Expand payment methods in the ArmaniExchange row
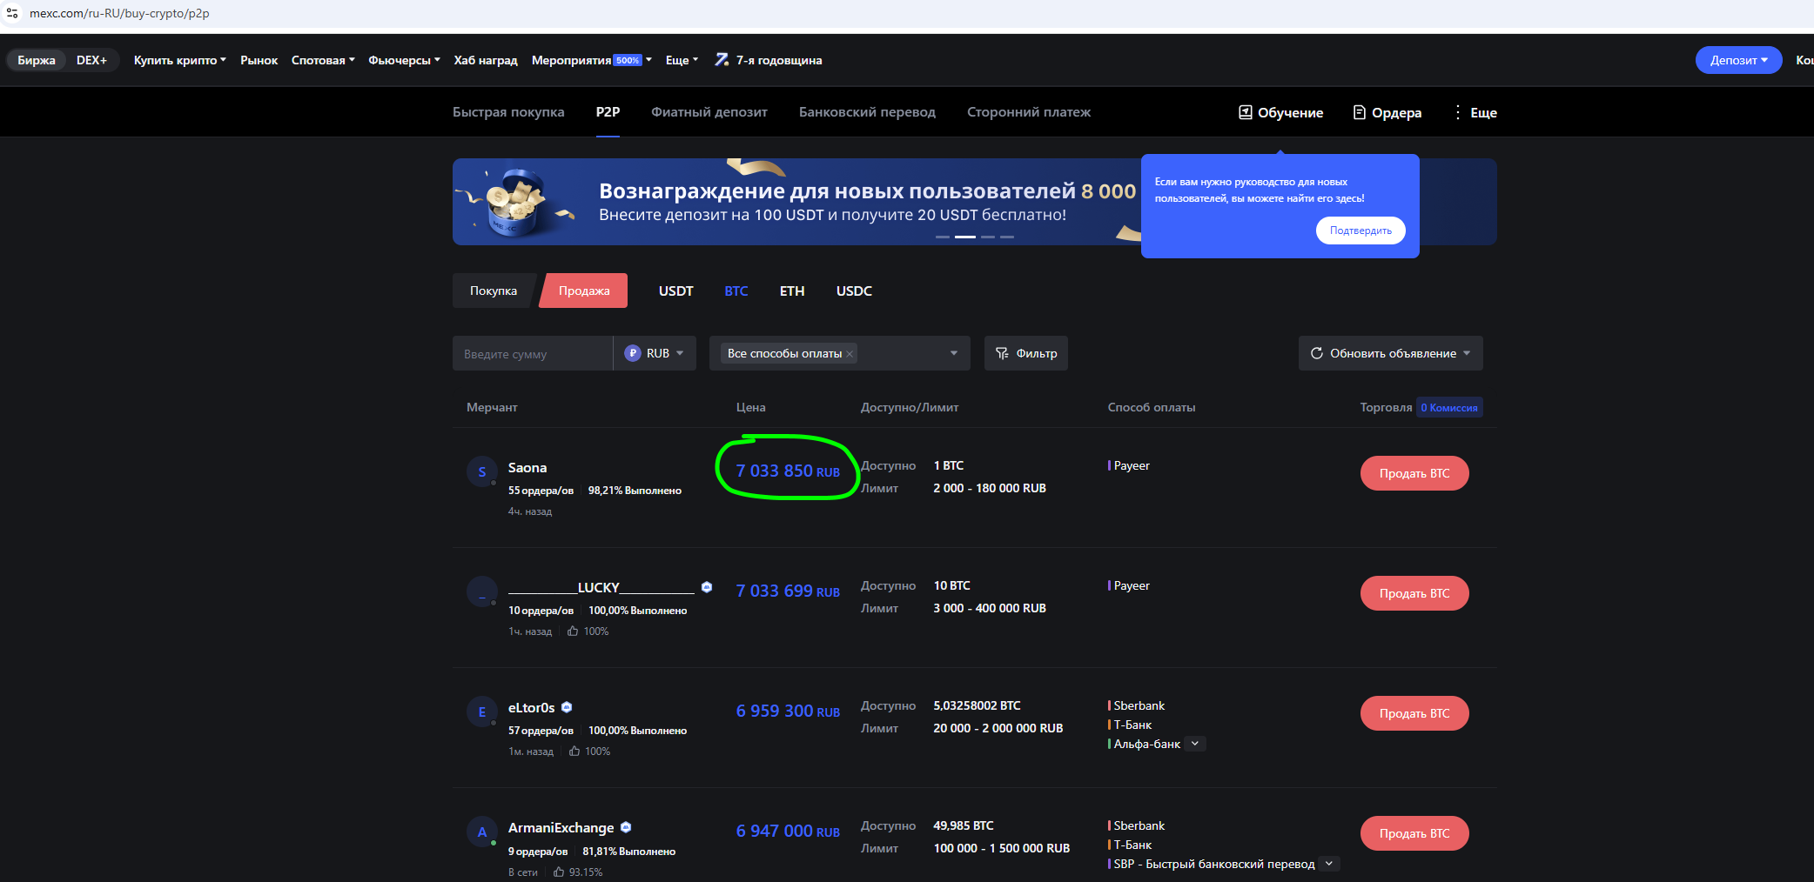The width and height of the screenshot is (1814, 882). click(1329, 864)
